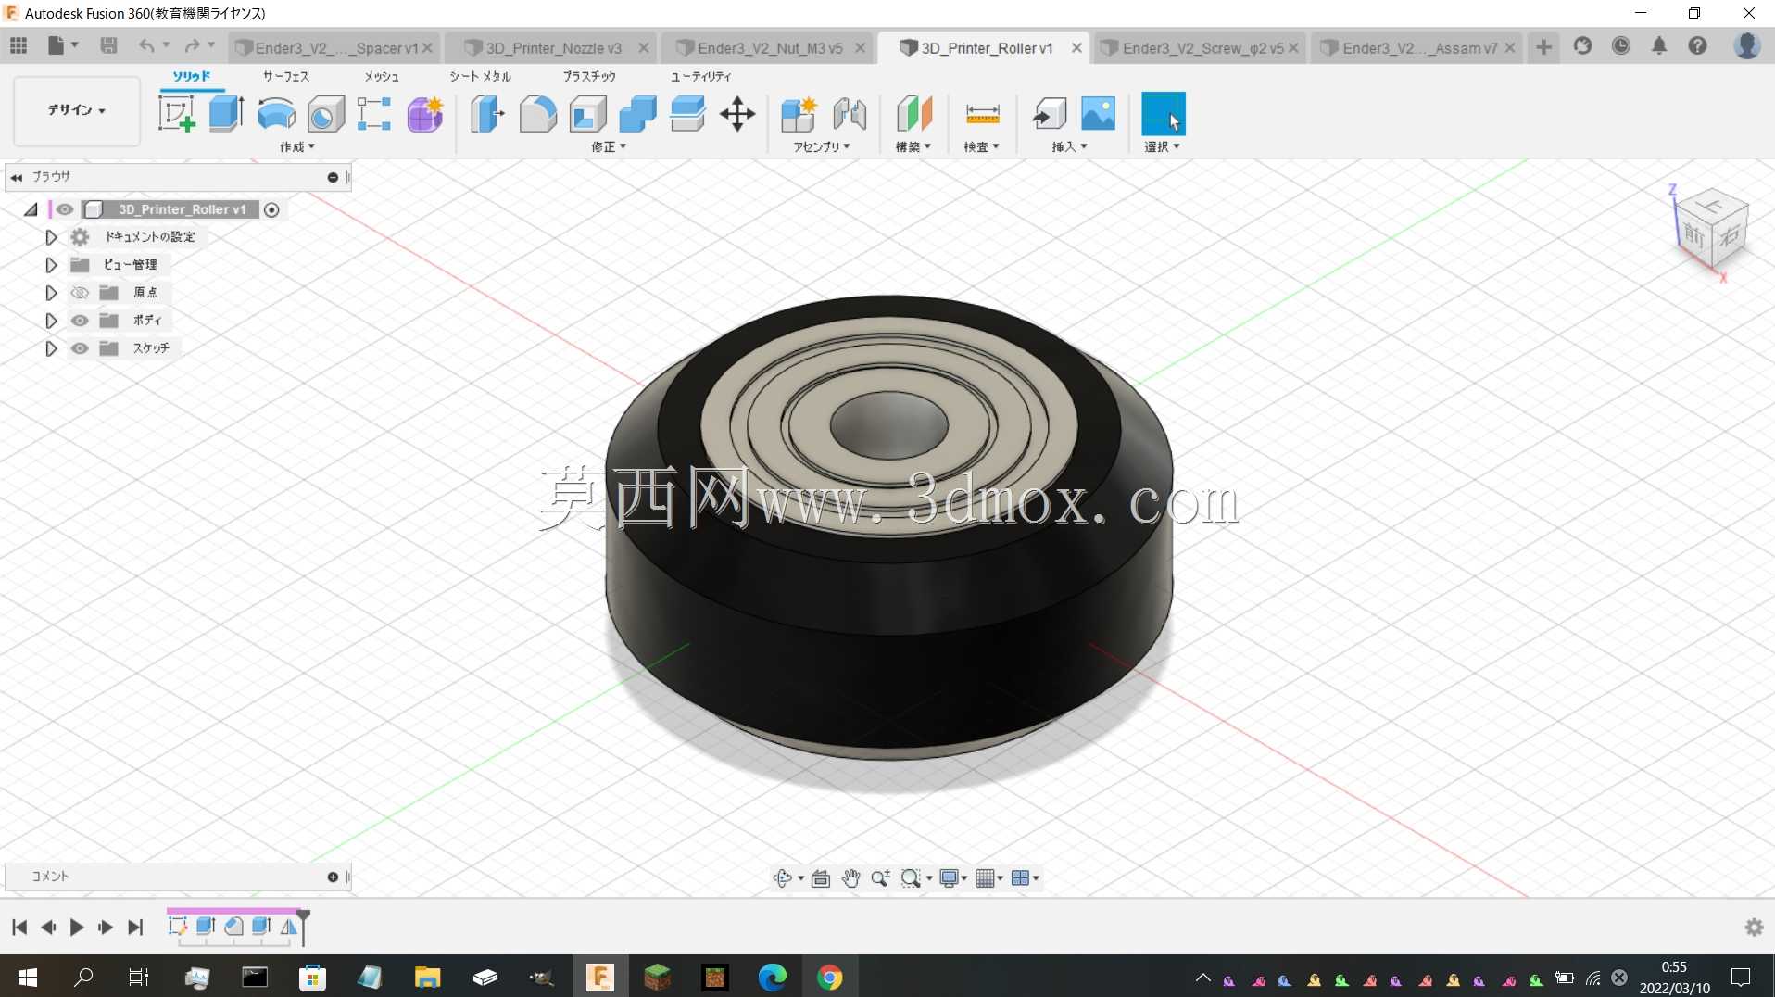Screen dimensions: 1775x997
Task: Click the Select tool icon
Action: pyautogui.click(x=1164, y=114)
